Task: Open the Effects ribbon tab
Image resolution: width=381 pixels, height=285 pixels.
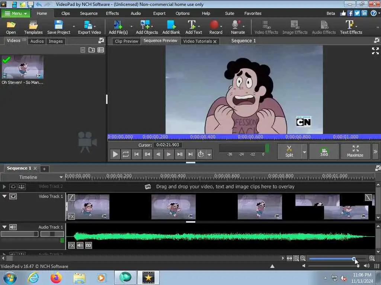Action: [x=112, y=13]
